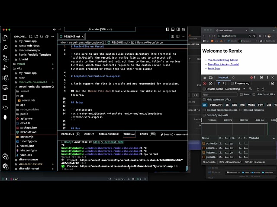Clear the network log
277x207 pixels.
211,83
